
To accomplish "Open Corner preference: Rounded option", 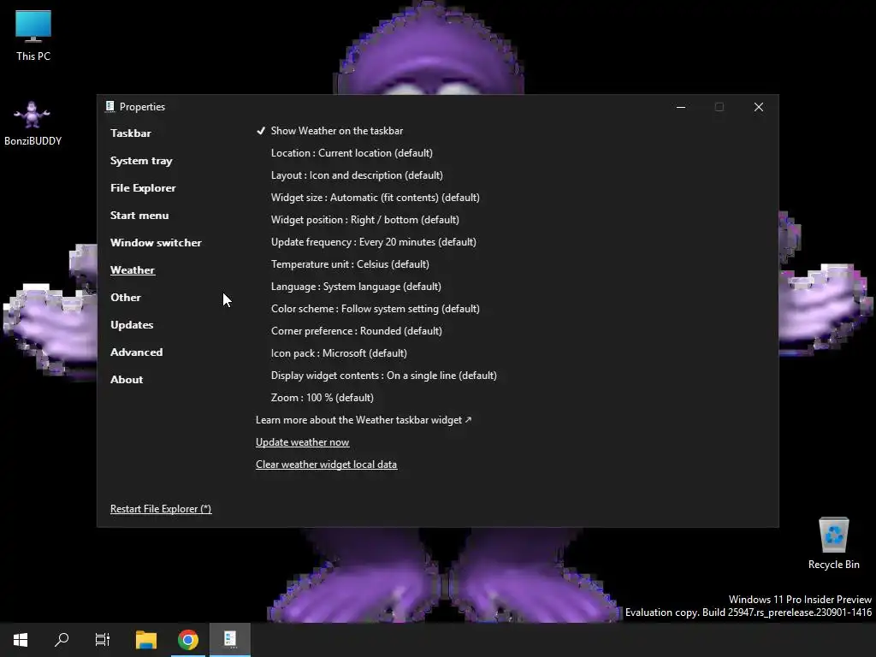I will coord(357,331).
